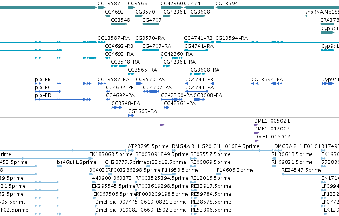
Task: Click the CG4692-PB protein label
Action: pyautogui.click(x=120, y=88)
